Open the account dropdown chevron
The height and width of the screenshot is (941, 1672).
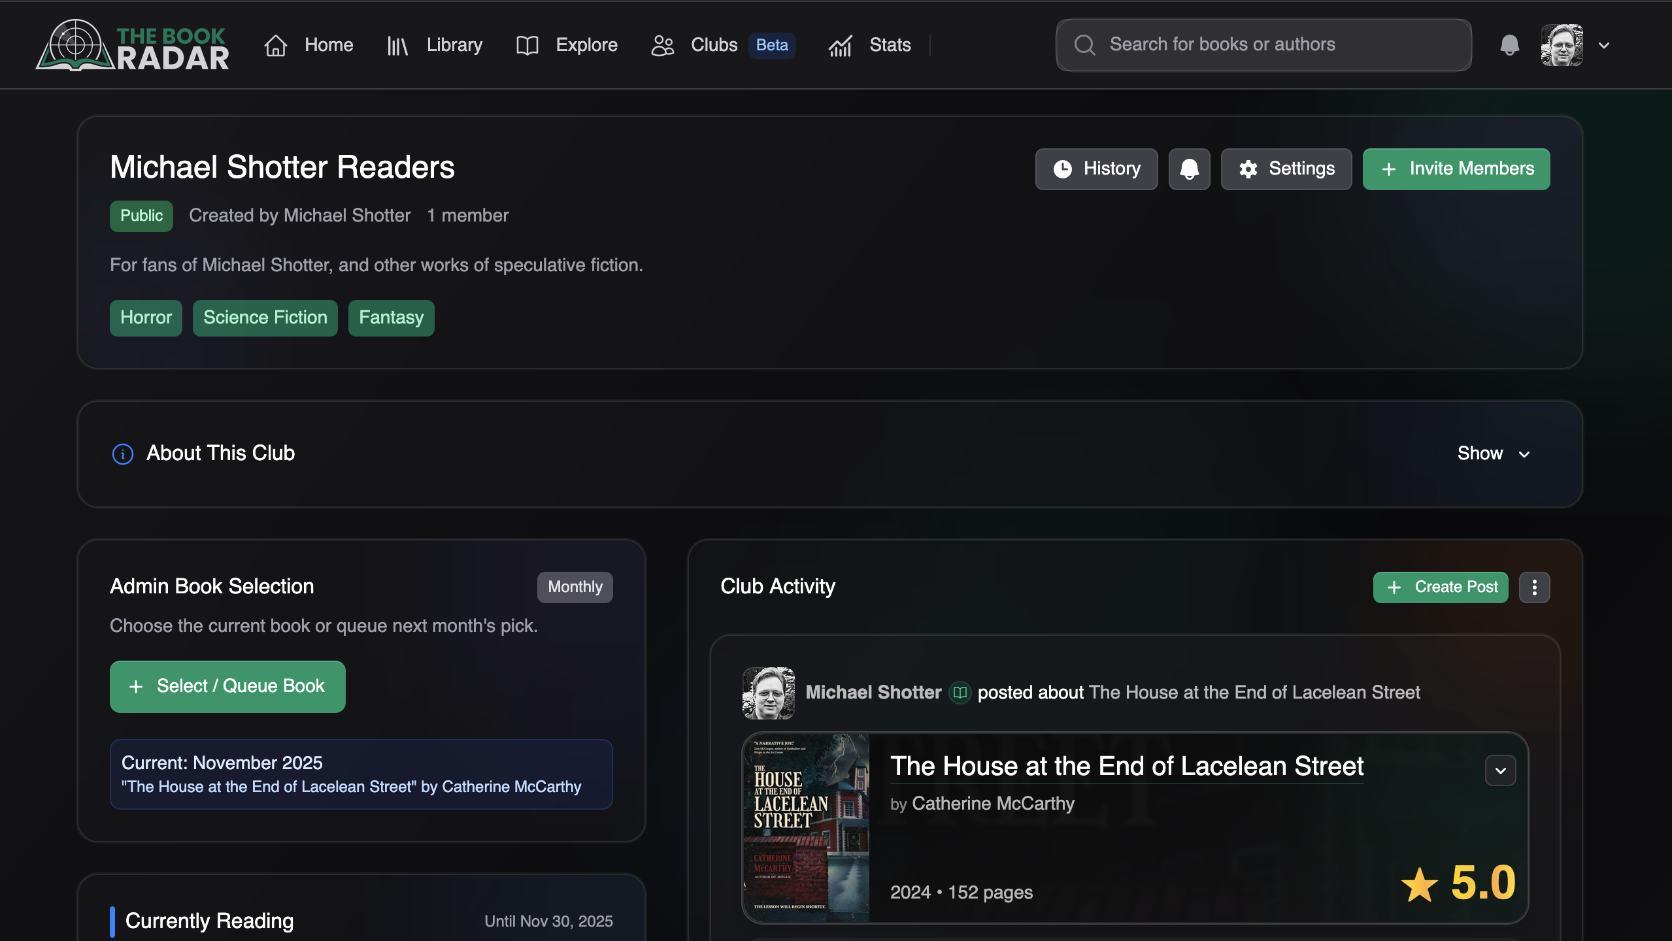pyautogui.click(x=1604, y=45)
